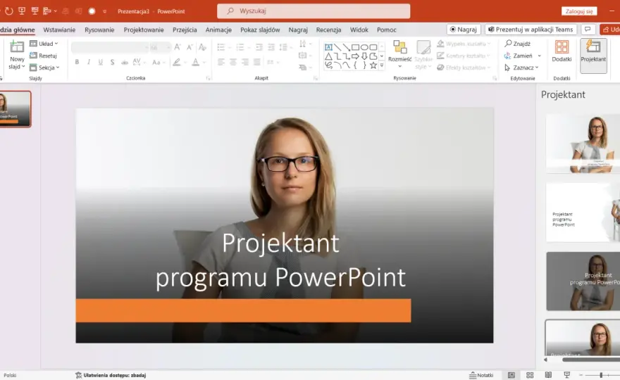620x380 pixels.
Task: Open the Recenzja tab
Action: [328, 30]
